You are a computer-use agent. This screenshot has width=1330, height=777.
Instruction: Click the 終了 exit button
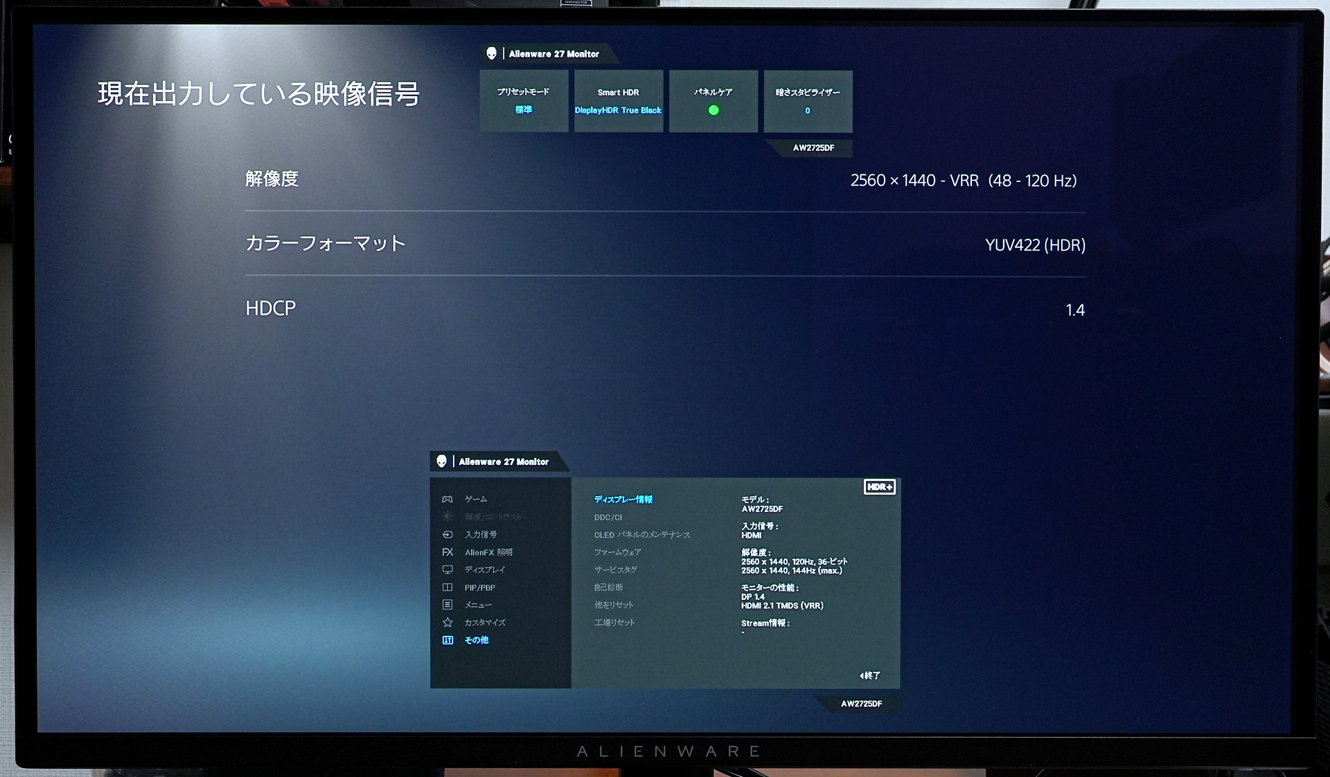(870, 675)
